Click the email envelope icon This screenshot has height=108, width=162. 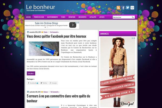coord(132,8)
